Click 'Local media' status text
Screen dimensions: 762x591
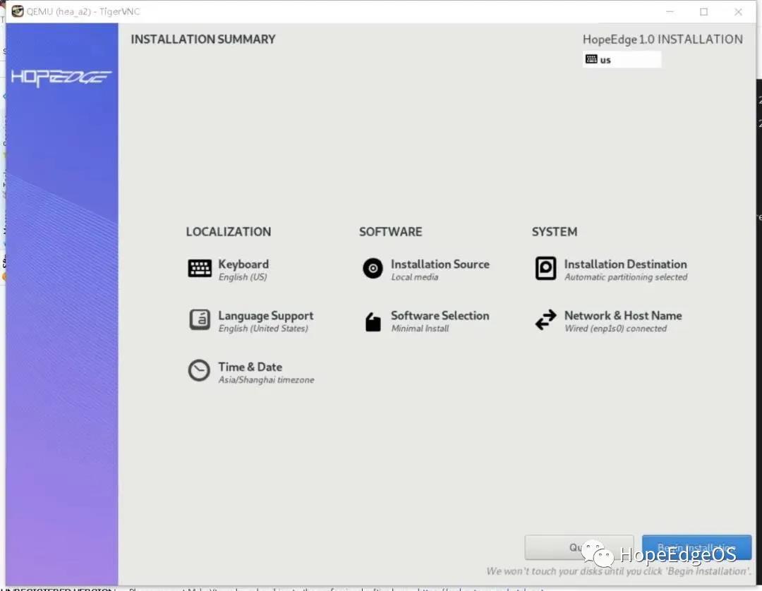[x=415, y=277]
